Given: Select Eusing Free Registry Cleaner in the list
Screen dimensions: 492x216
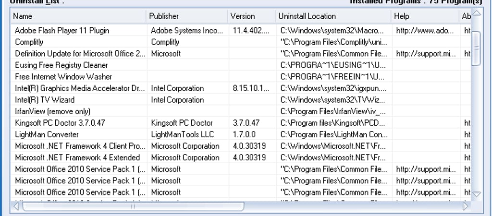Looking at the screenshot, I should 61,65.
